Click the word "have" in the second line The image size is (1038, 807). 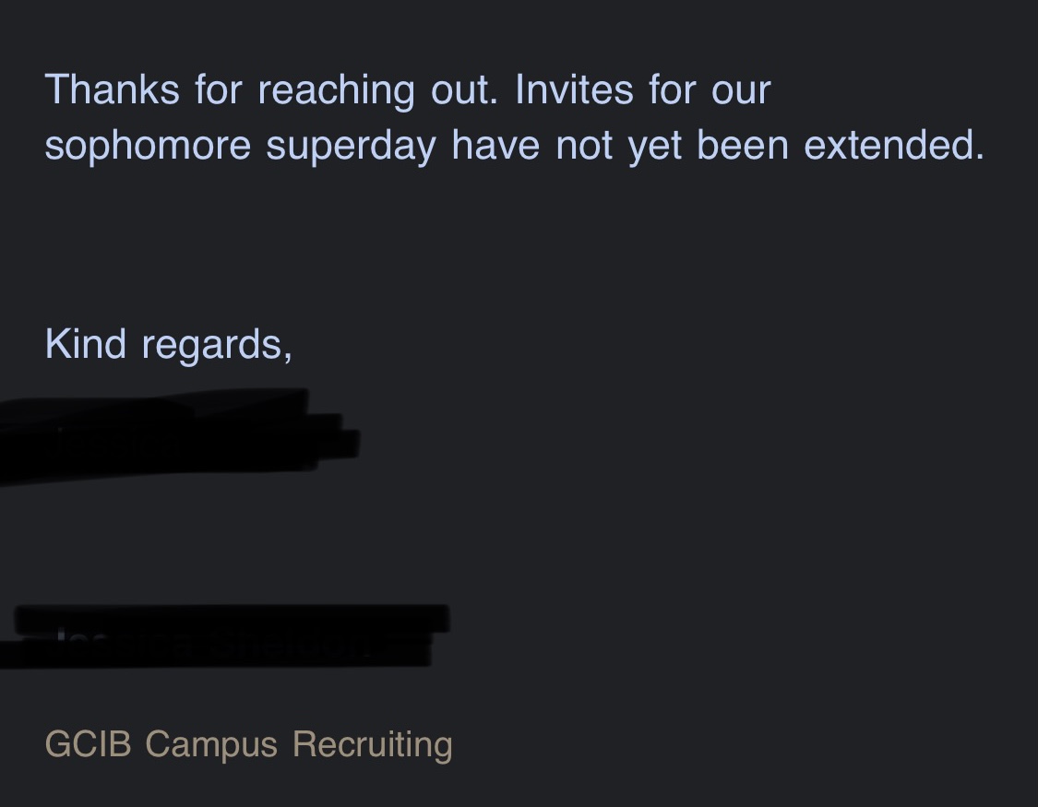pos(495,146)
